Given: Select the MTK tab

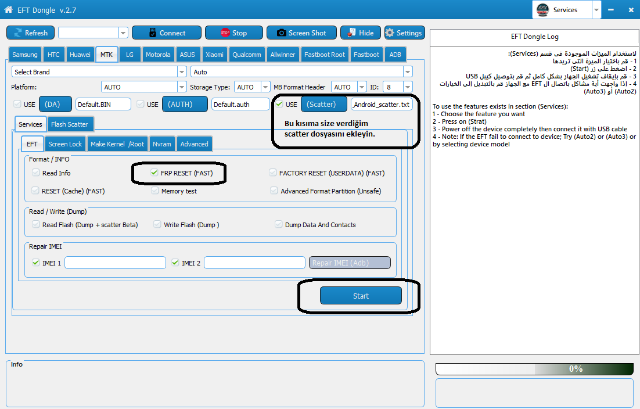Looking at the screenshot, I should pyautogui.click(x=106, y=54).
